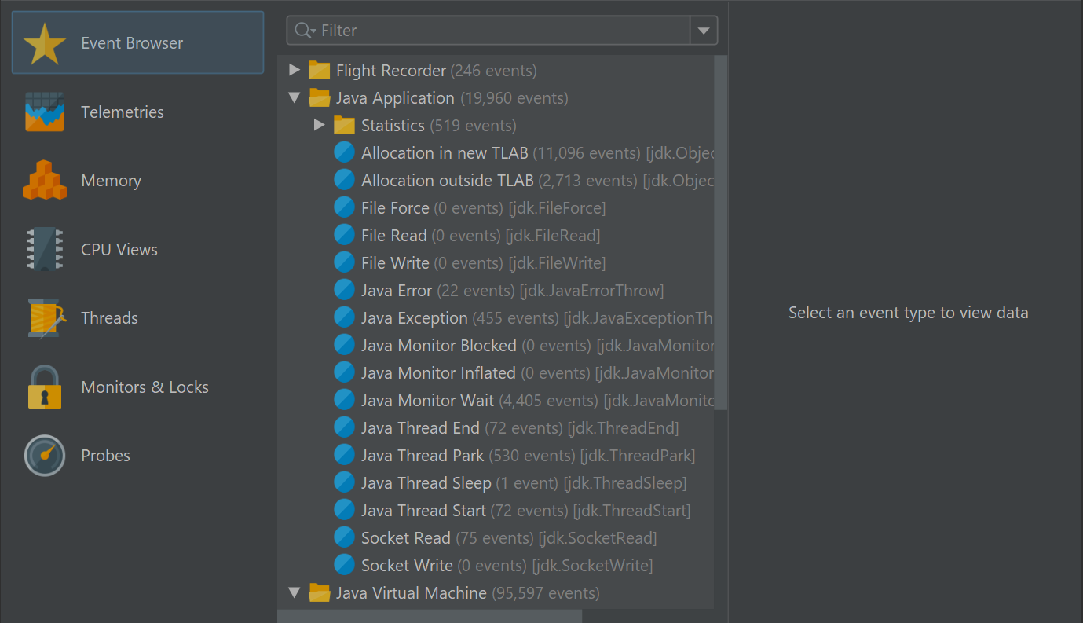Switch to the Memory section
The image size is (1083, 623).
tap(137, 181)
